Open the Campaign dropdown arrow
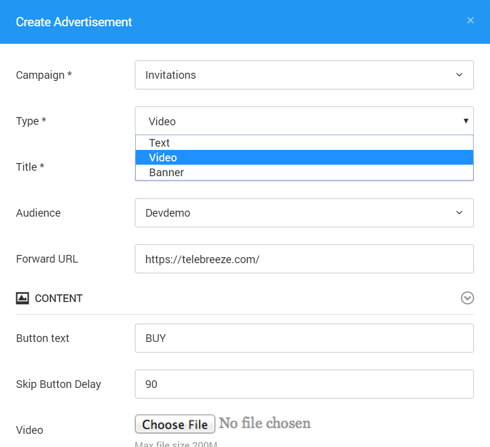 pyautogui.click(x=459, y=75)
